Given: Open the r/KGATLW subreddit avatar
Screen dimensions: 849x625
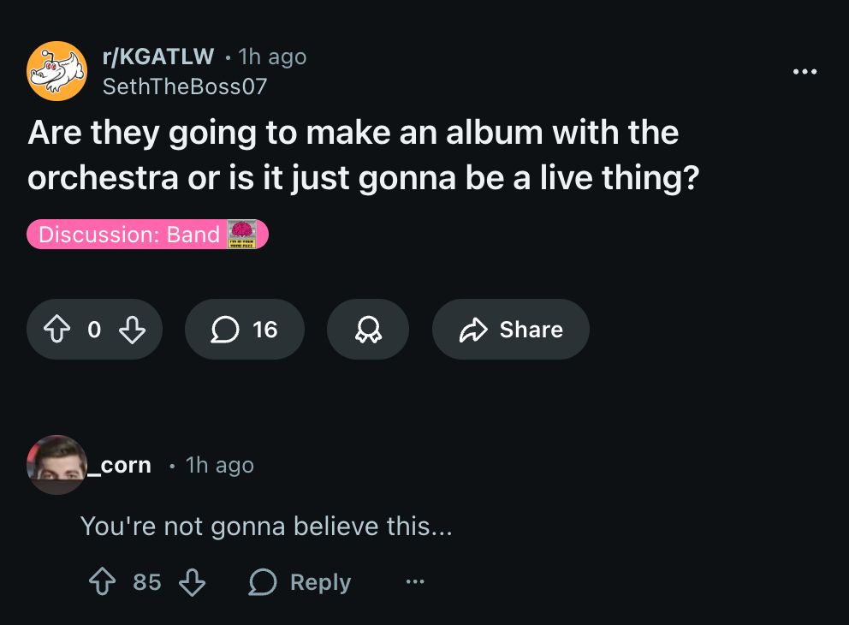Looking at the screenshot, I should pos(56,71).
